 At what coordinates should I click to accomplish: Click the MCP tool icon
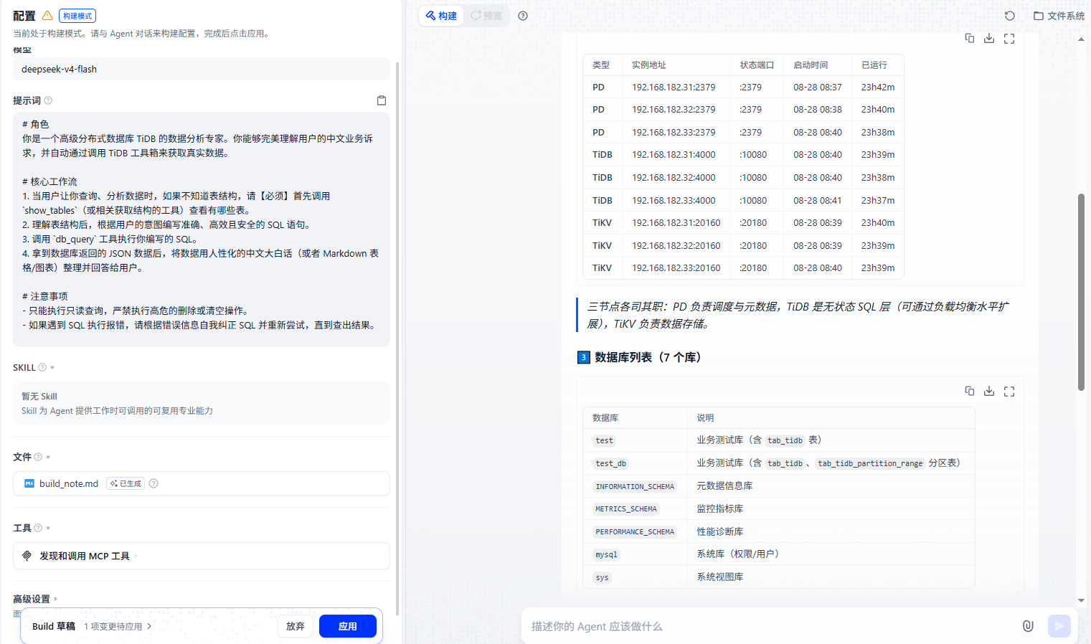(27, 556)
